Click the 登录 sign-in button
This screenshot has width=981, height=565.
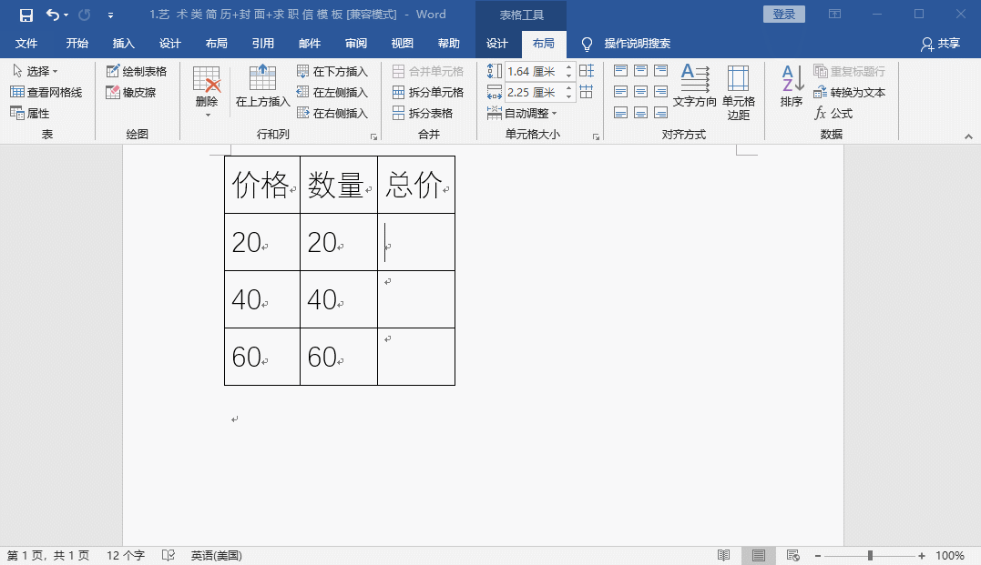tap(784, 14)
